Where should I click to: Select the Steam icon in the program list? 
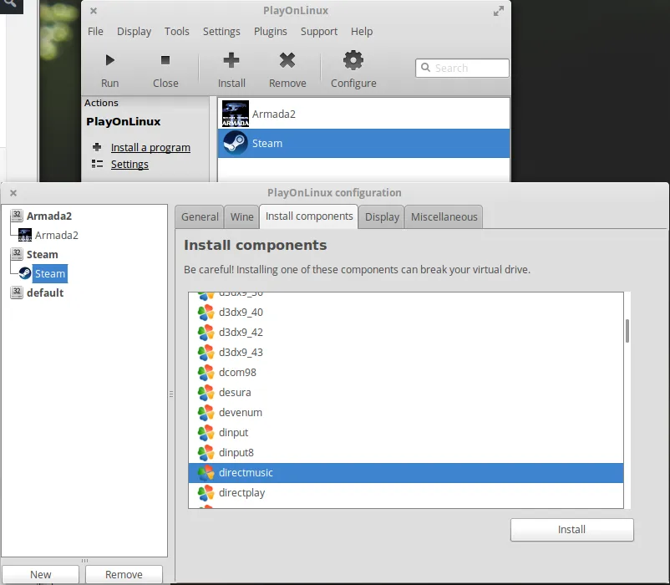click(235, 143)
